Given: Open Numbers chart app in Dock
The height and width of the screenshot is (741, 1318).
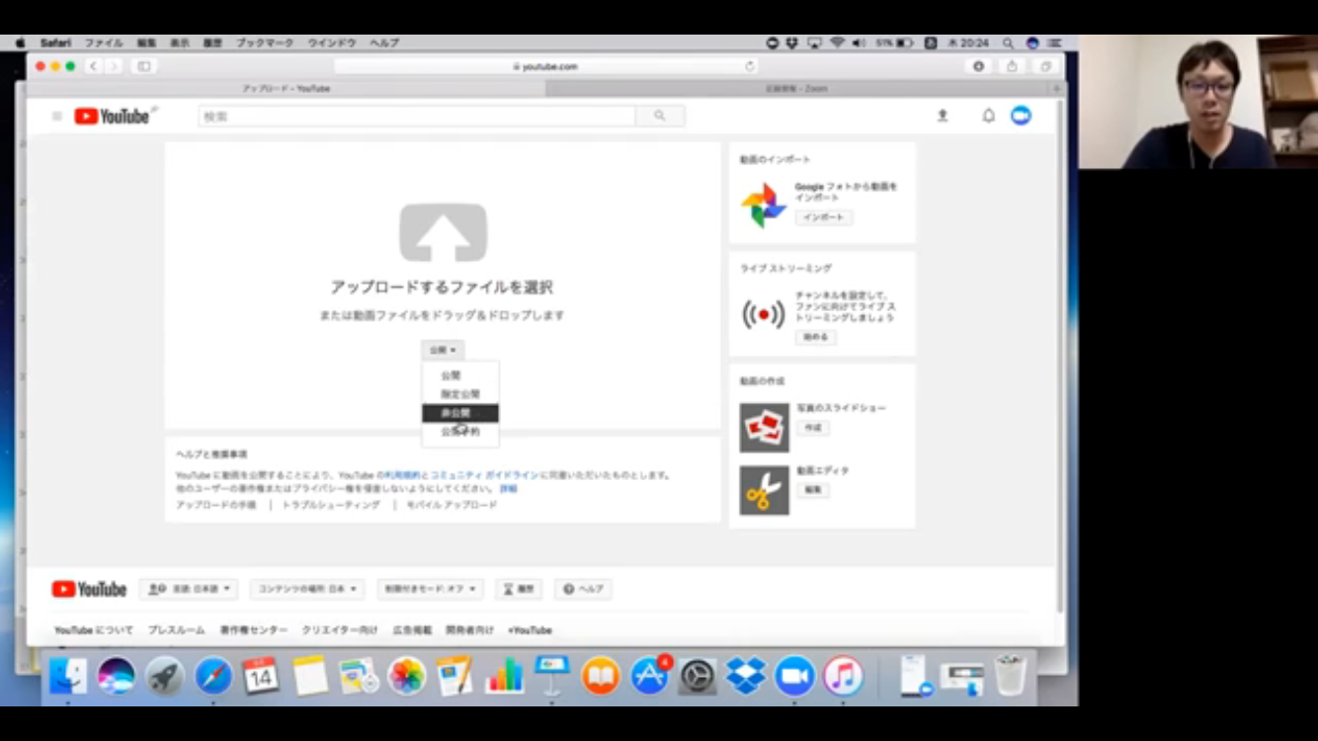Looking at the screenshot, I should point(504,677).
